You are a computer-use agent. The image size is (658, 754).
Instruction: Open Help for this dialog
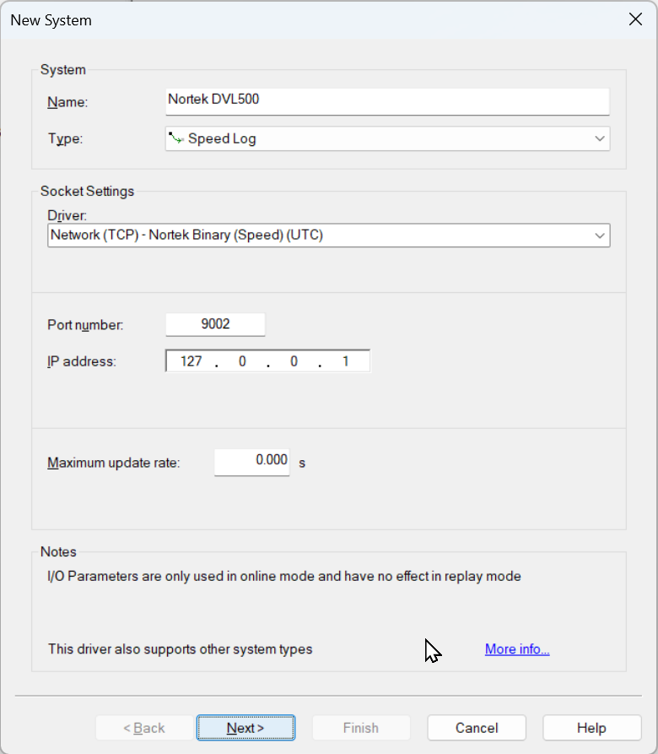pos(591,728)
